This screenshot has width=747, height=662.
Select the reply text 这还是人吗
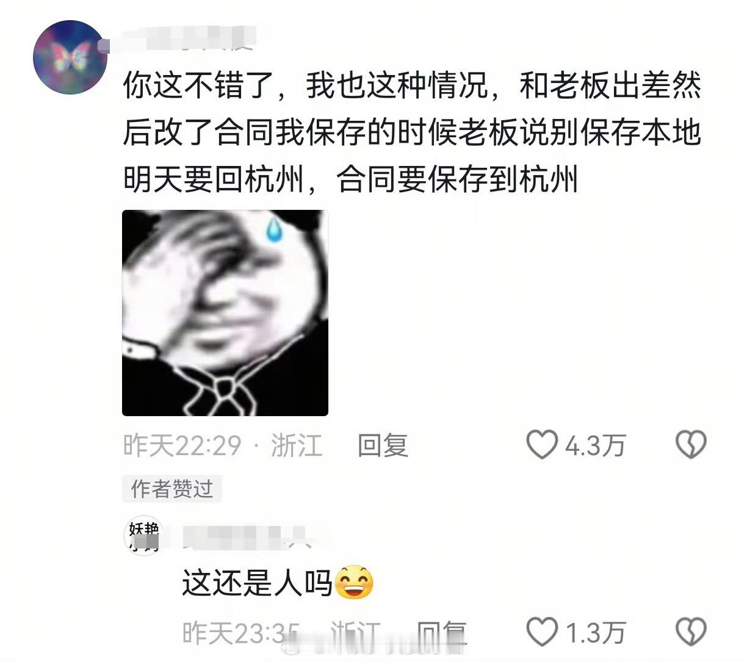(x=258, y=583)
